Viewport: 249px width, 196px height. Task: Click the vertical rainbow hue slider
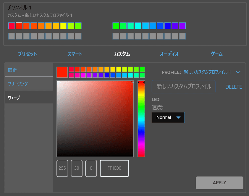[141, 119]
